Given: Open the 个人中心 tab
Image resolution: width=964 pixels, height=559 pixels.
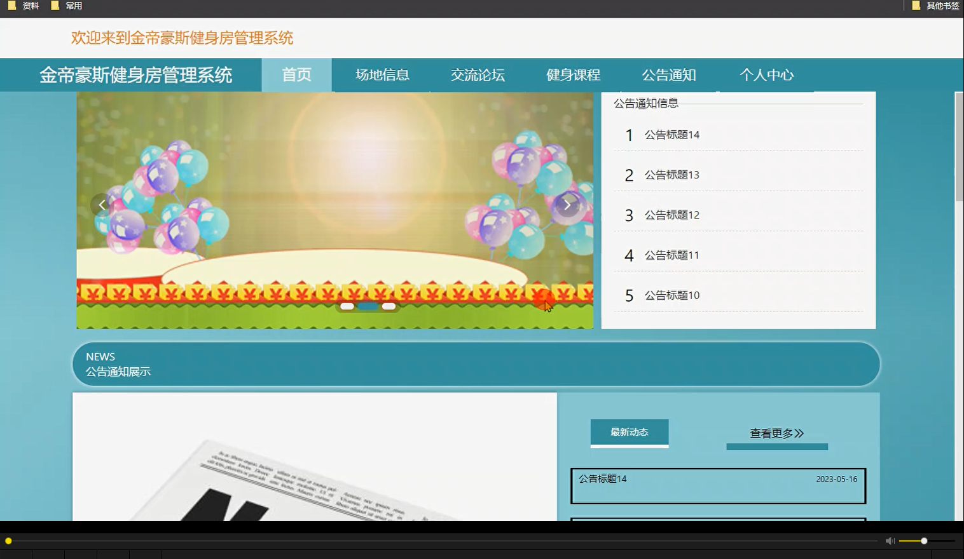Looking at the screenshot, I should pyautogui.click(x=767, y=74).
